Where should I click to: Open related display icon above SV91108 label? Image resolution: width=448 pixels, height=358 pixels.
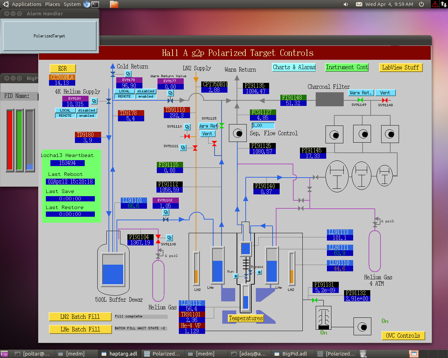tap(169, 238)
